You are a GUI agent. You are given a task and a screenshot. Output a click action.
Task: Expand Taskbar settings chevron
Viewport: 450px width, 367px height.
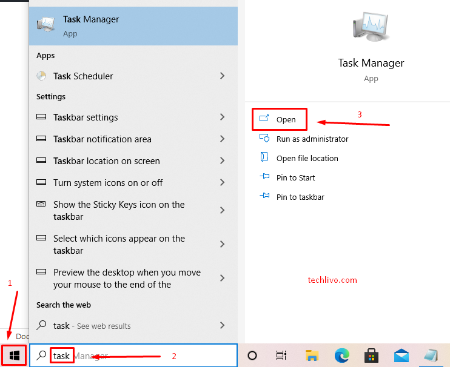222,117
